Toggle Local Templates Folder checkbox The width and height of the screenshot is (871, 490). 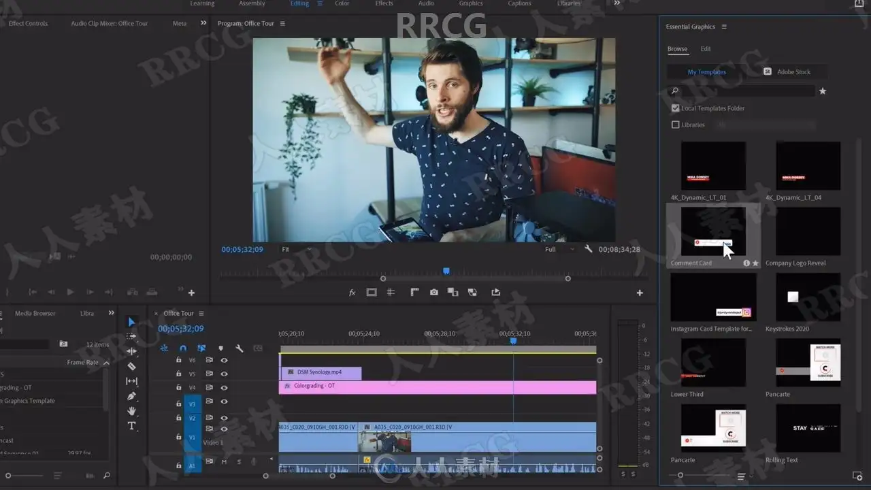(675, 108)
